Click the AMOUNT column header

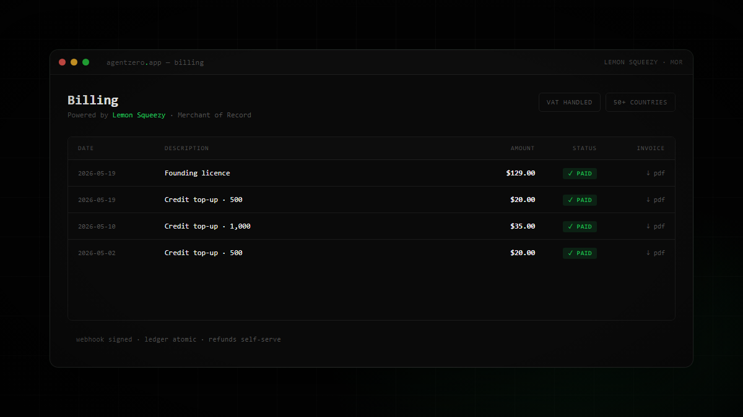point(523,148)
